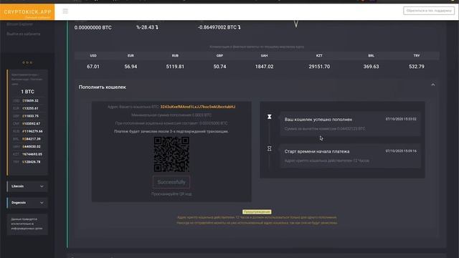
Task: Click the three orange dots indicator
Action: pyautogui.click(x=27, y=62)
